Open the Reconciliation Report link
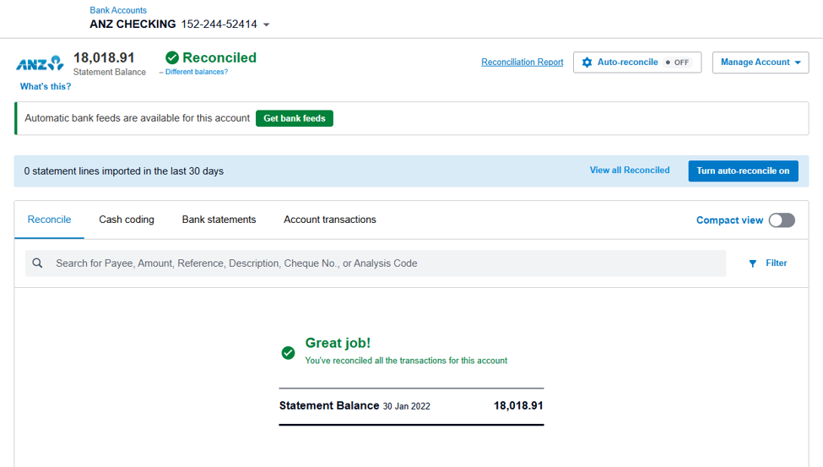The image size is (823, 467). [x=522, y=62]
